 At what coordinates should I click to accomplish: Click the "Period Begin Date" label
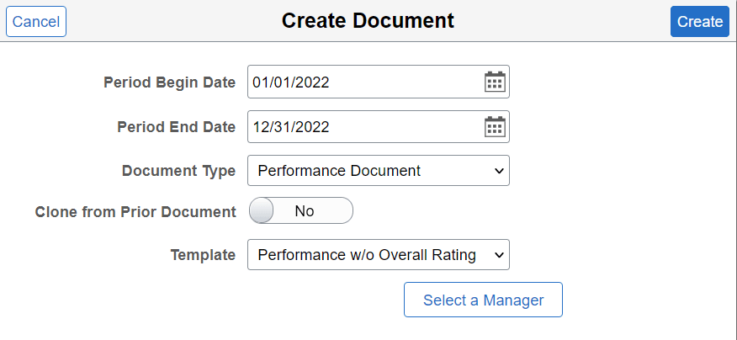[x=169, y=82]
